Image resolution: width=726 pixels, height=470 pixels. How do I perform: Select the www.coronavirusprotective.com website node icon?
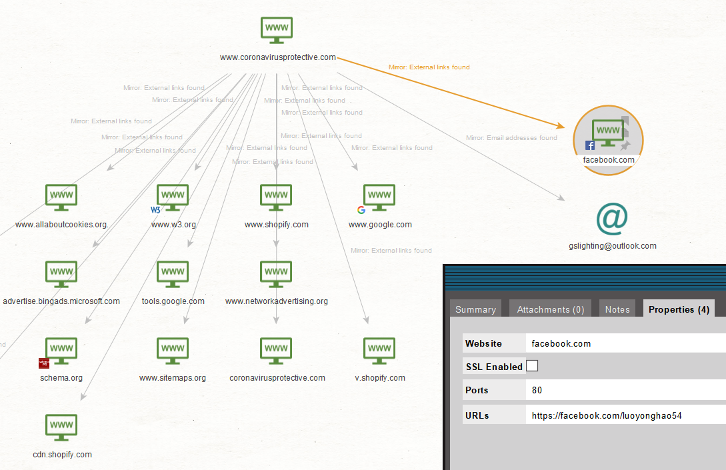point(277,30)
